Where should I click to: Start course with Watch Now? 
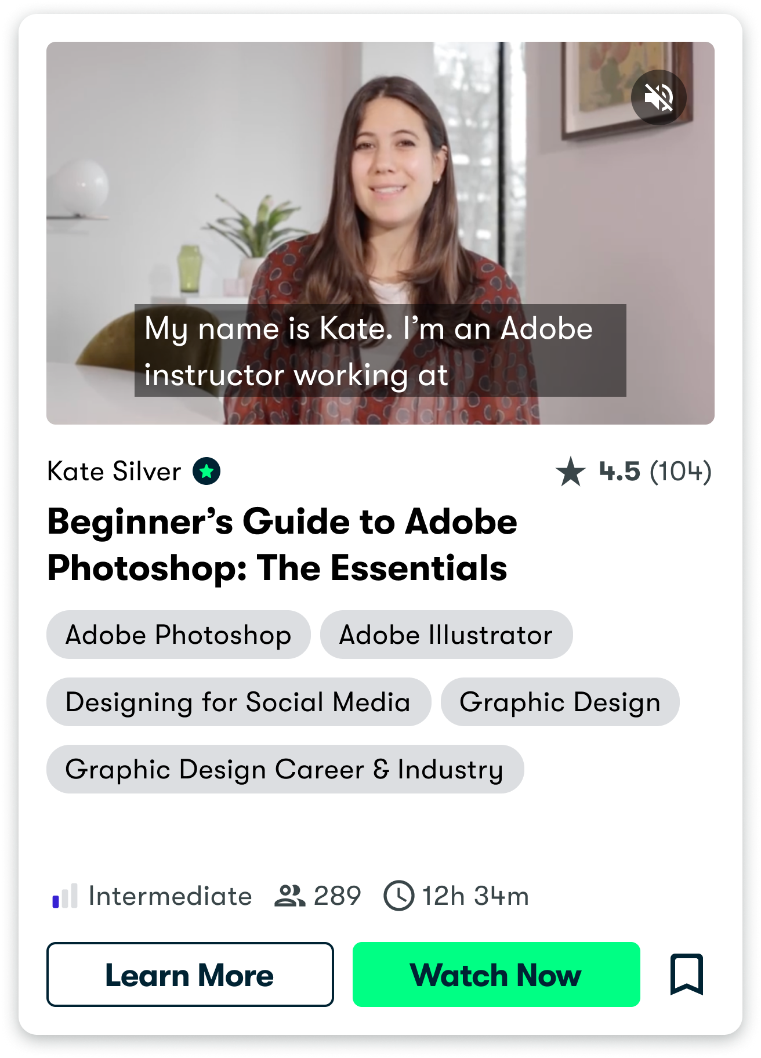(x=496, y=974)
